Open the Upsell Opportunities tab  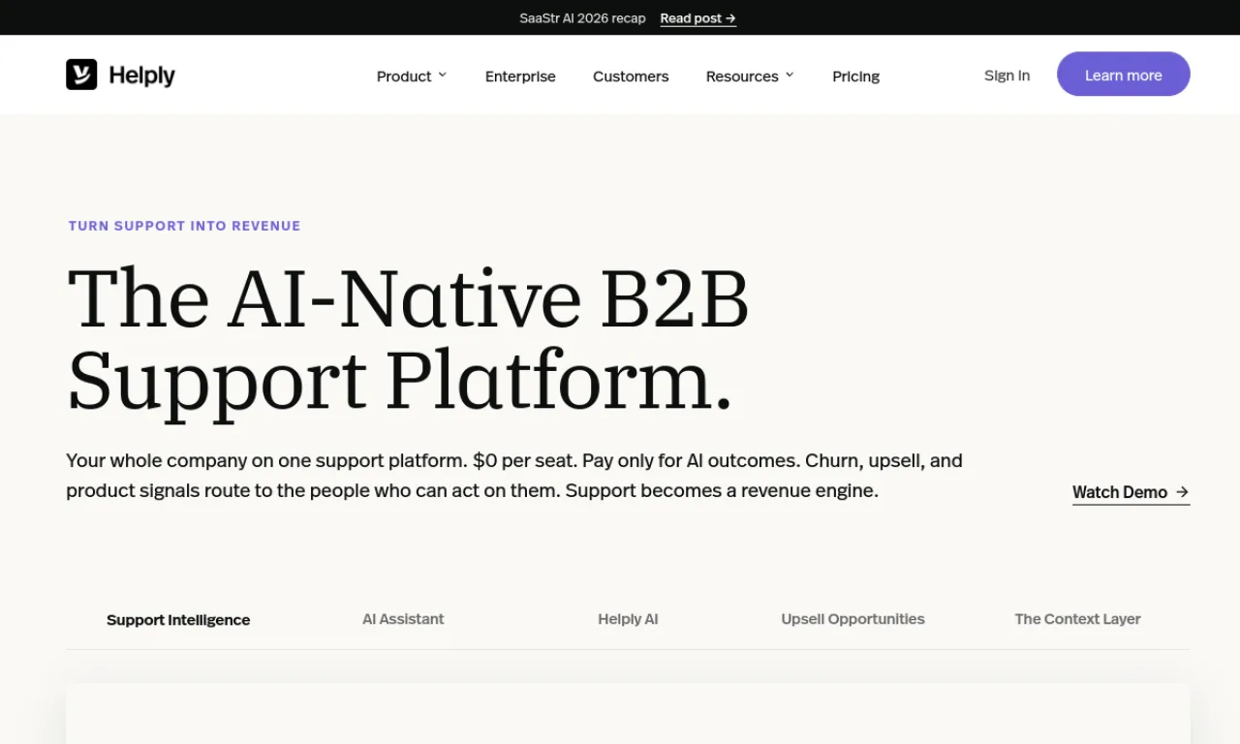[x=852, y=619]
